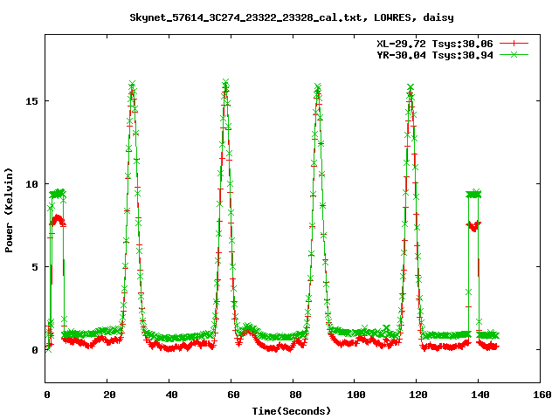Click the y-axis tick label 5
This screenshot has width=559, height=419.
coord(35,267)
